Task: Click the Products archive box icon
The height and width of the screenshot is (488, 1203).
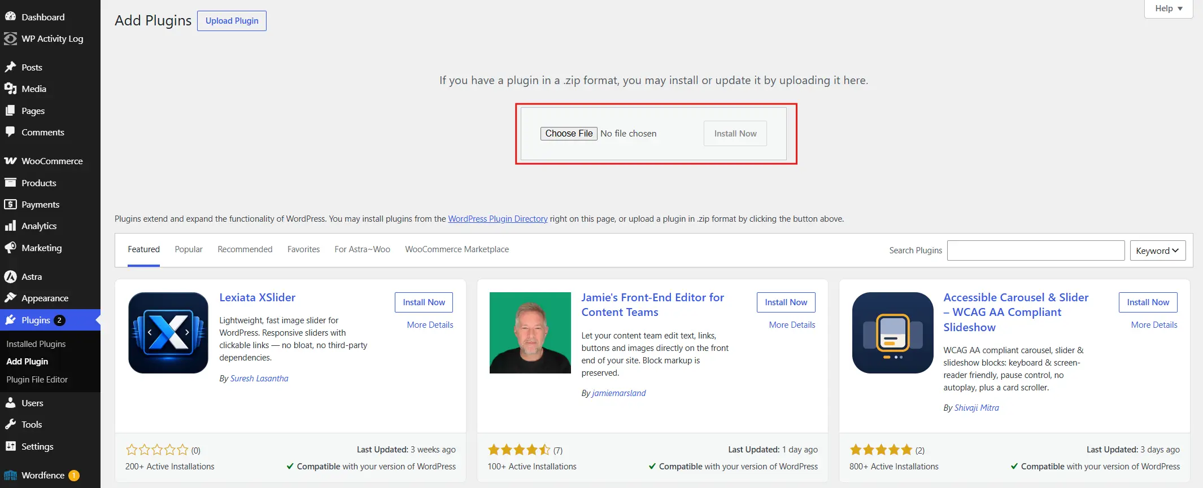Action: 10,183
